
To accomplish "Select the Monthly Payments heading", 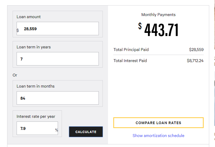I will pyautogui.click(x=158, y=15).
